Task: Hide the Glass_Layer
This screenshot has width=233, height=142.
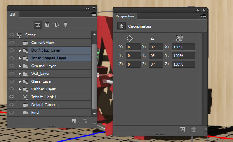Action: pos(12,81)
